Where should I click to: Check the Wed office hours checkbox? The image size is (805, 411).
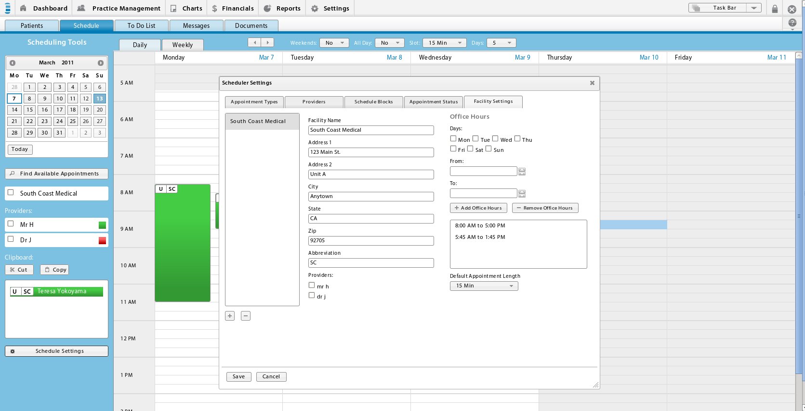point(495,139)
